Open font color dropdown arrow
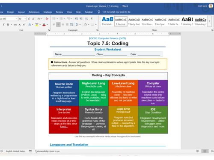The width and height of the screenshot is (214, 160). point(48,25)
